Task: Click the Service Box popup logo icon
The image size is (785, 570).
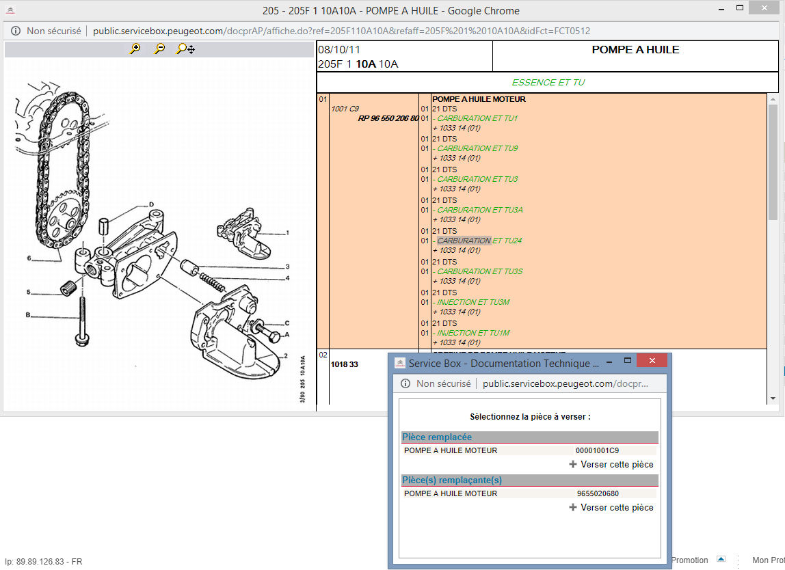Action: pos(400,363)
